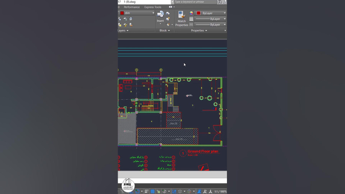345x194 pixels.
Task: Click the Lineweight icon in Properties panel
Action: point(191,19)
